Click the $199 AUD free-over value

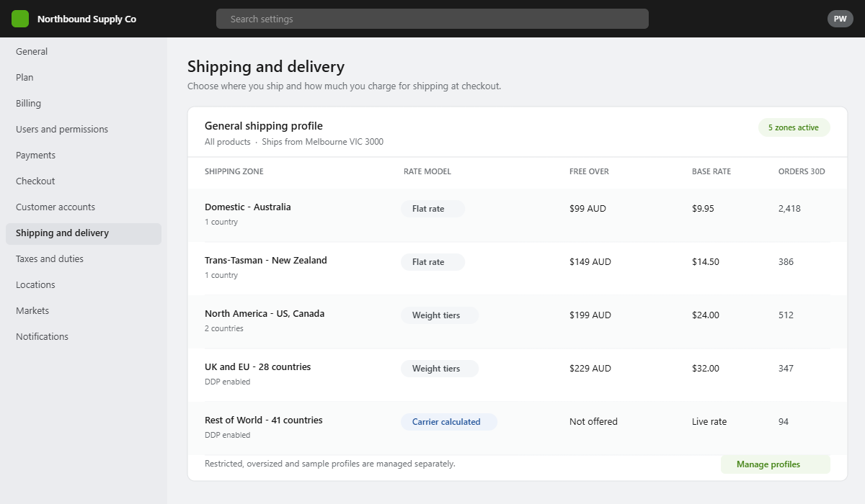[590, 315]
